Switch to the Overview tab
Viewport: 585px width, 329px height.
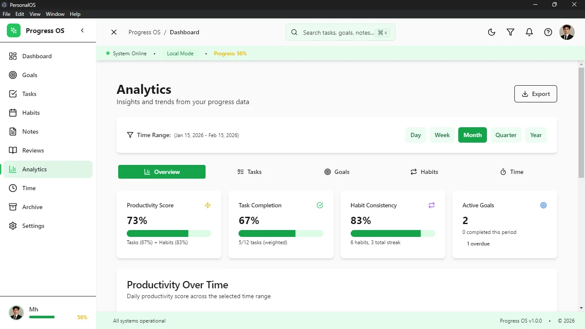[162, 172]
